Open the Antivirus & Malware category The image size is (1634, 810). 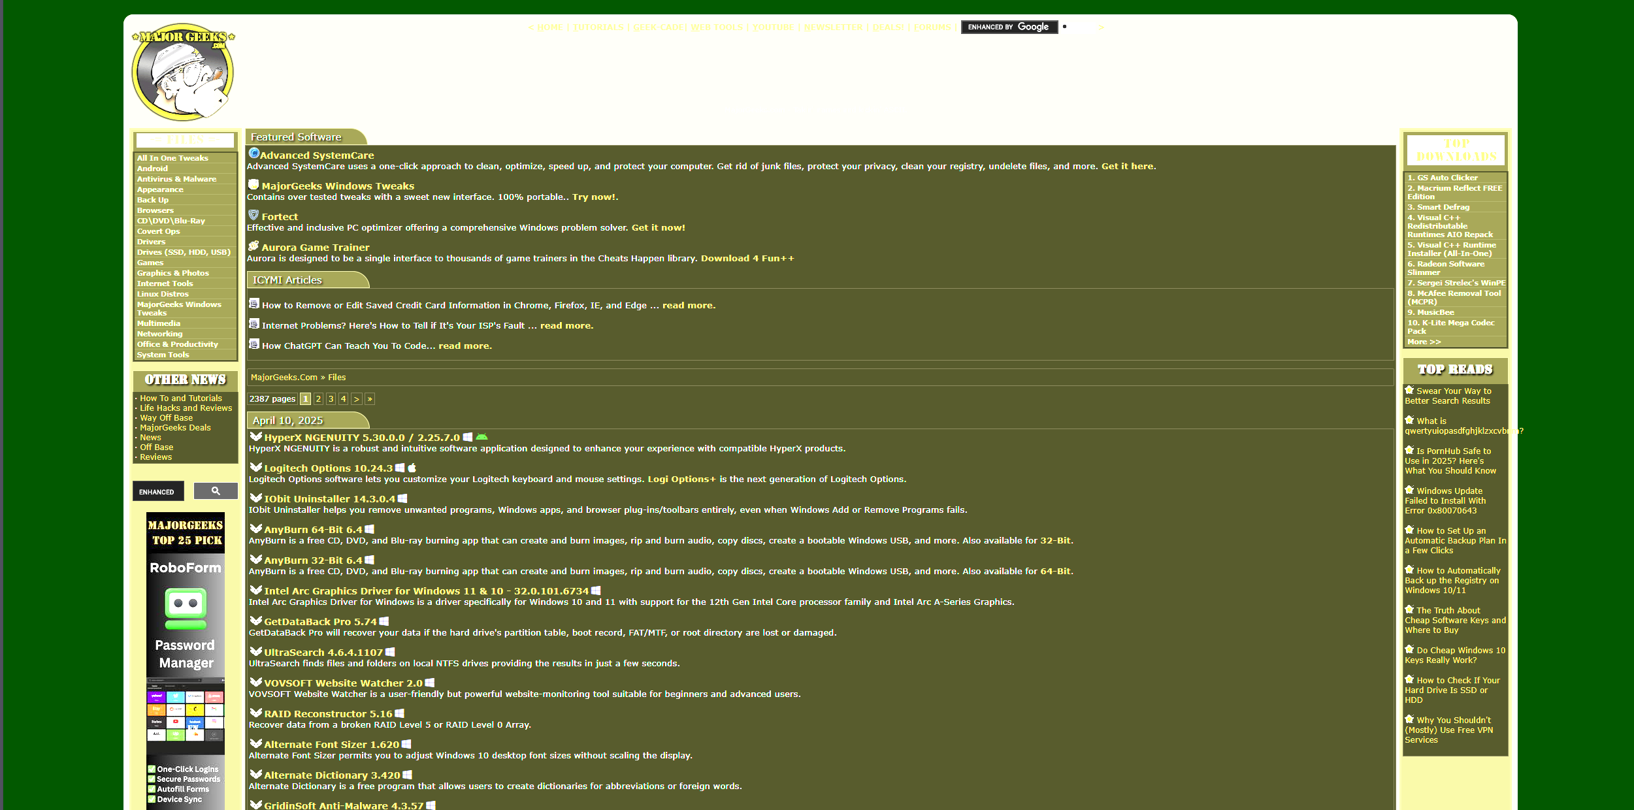[x=176, y=179]
